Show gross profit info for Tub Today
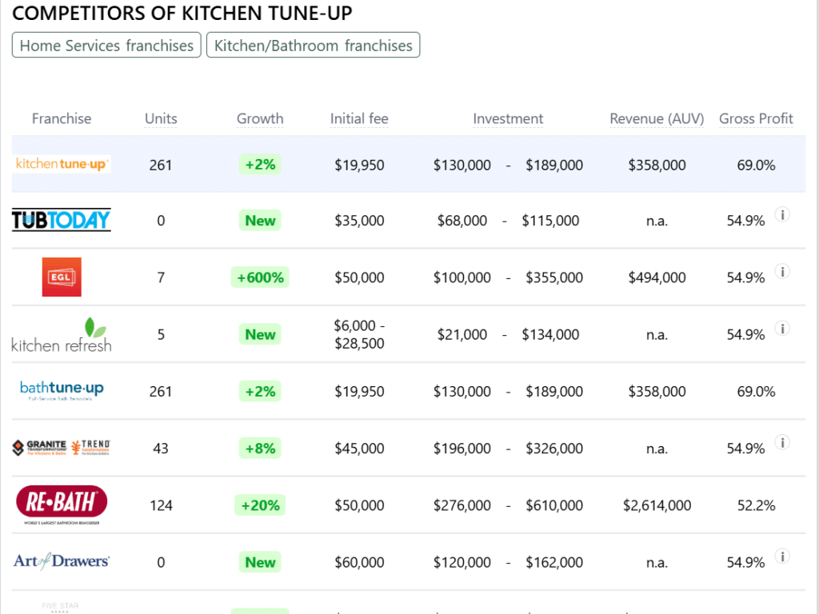The height and width of the screenshot is (614, 819). 782,214
